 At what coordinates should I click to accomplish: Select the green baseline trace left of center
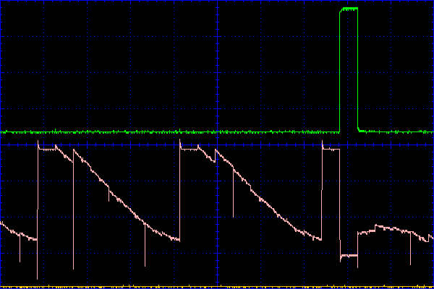click(x=109, y=132)
